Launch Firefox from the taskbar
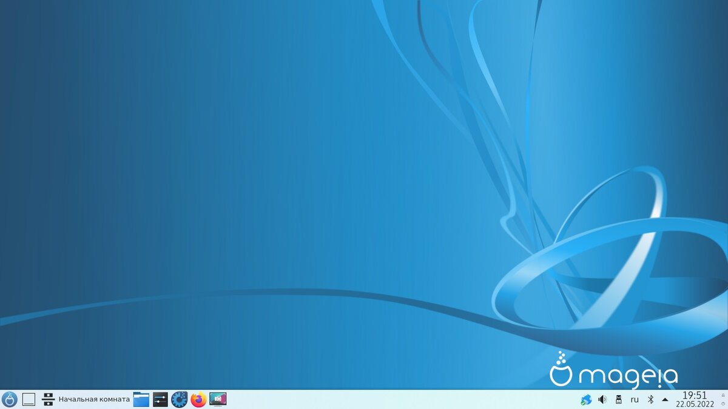 click(198, 399)
